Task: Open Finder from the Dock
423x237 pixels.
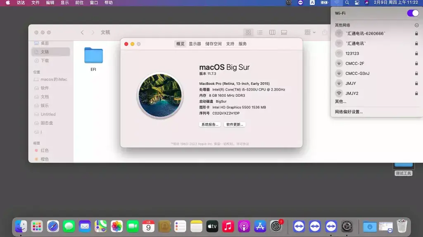Action: point(21,226)
